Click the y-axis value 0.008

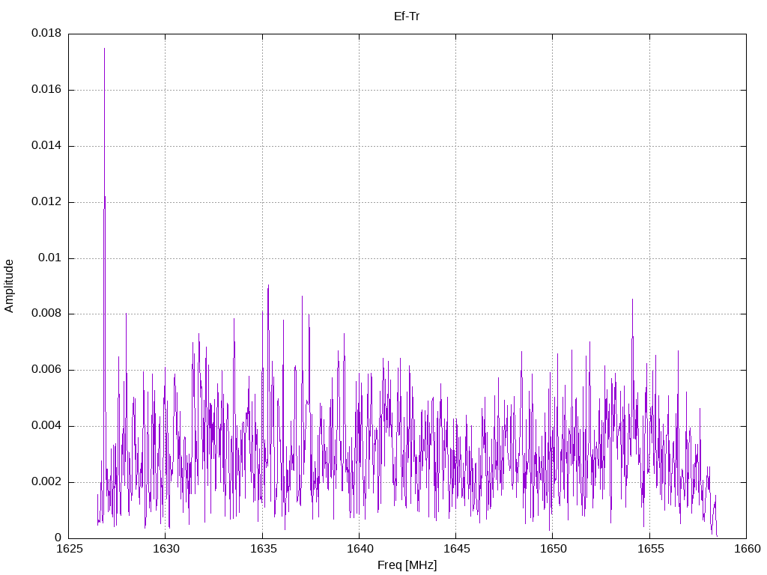pyautogui.click(x=46, y=314)
